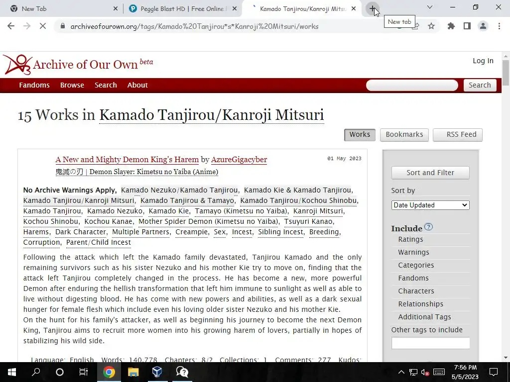
Task: Open the Include help question mark icon
Action: [x=428, y=227]
